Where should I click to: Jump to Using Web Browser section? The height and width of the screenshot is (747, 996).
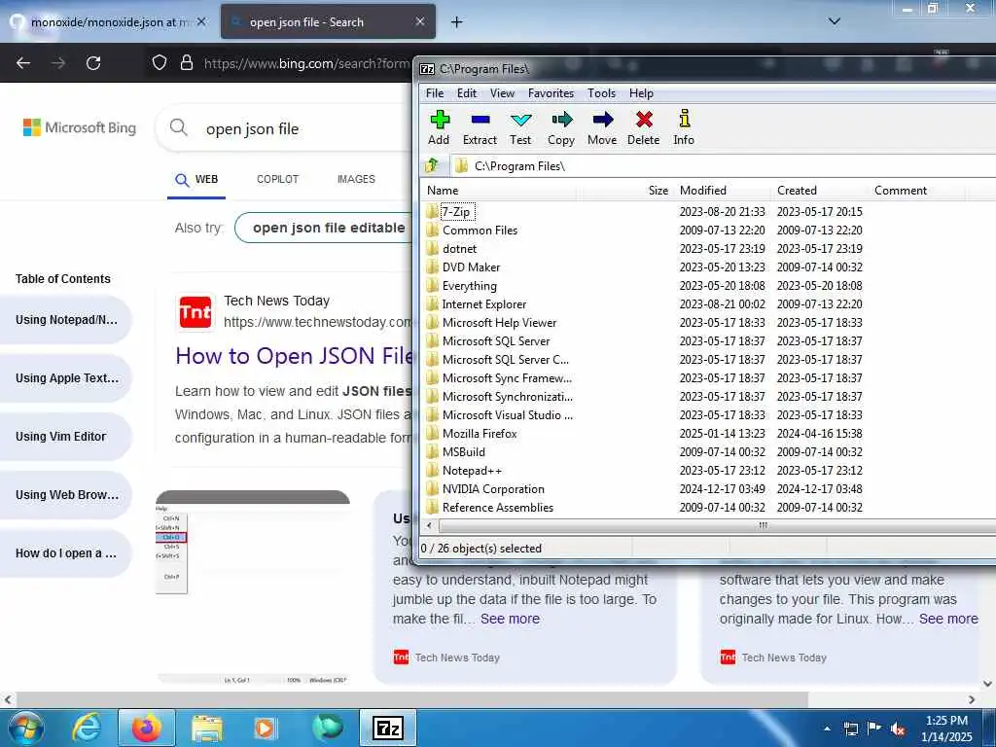(x=66, y=495)
